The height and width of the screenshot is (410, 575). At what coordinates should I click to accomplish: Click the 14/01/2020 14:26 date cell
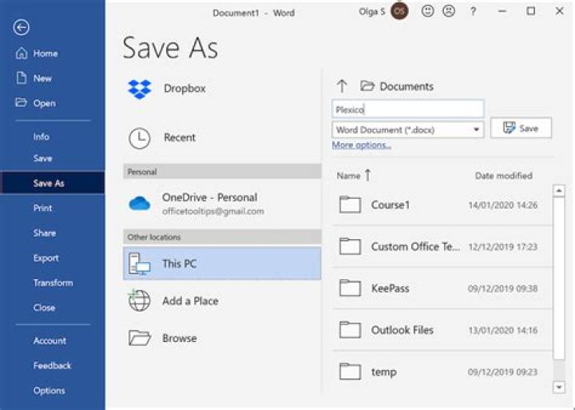point(503,205)
